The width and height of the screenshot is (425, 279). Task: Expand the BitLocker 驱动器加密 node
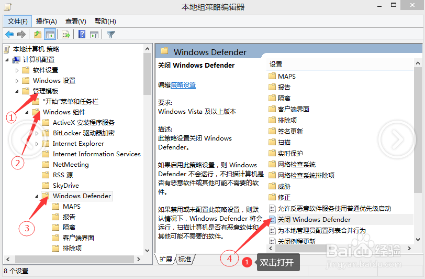[x=37, y=133]
